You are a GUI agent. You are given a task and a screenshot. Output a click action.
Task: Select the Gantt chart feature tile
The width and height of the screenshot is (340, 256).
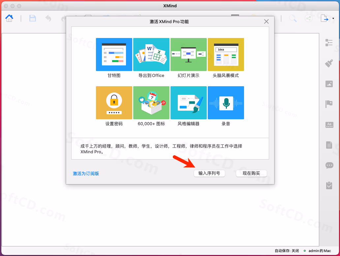114,55
